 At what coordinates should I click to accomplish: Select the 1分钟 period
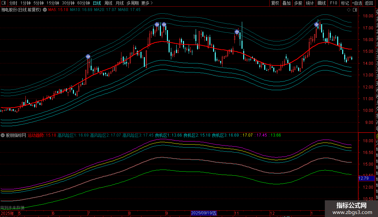click(x=25, y=3)
